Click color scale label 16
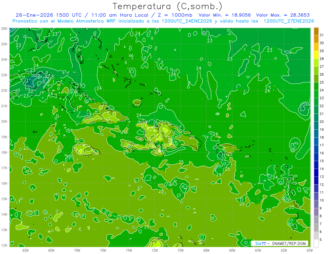This screenshot has width=329, height=254. coord(322,153)
